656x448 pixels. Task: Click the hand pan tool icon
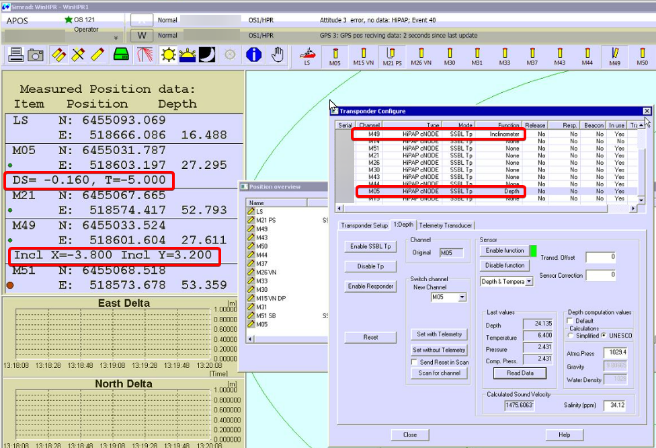point(278,55)
